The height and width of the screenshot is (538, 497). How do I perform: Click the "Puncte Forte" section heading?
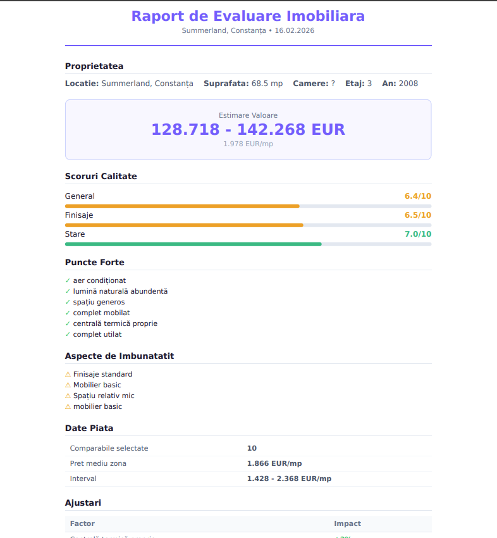(x=95, y=262)
